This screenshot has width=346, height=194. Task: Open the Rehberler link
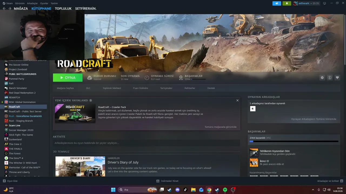point(190,88)
